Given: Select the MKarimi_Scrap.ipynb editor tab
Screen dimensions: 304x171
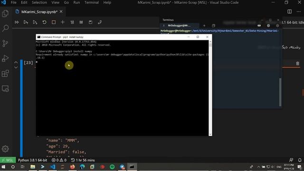Looking at the screenshot, I should point(39,12).
